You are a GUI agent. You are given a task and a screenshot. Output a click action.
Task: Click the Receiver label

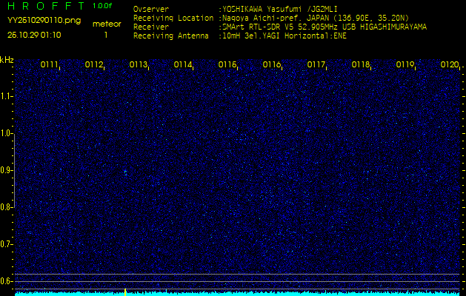tap(151, 27)
